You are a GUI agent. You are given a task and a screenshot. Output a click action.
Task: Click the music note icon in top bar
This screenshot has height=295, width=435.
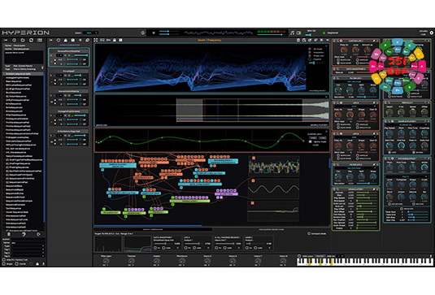(x=292, y=33)
